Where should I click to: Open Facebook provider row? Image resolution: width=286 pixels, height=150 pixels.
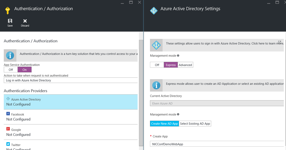point(71,117)
